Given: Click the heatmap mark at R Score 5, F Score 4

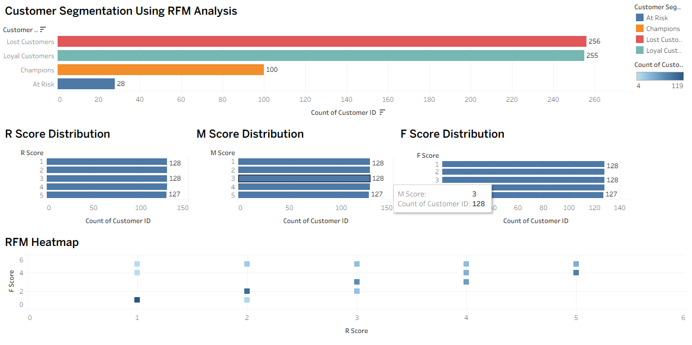Looking at the screenshot, I should (576, 273).
